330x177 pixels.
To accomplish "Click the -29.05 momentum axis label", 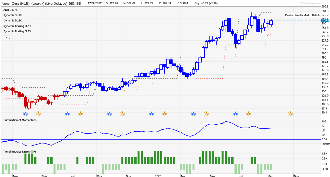I will pos(326,144).
